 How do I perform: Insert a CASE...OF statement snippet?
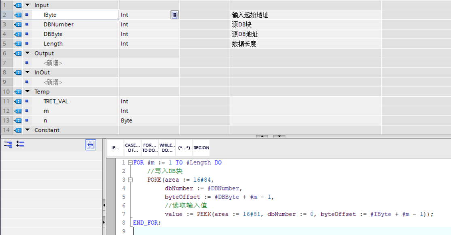tap(131, 147)
